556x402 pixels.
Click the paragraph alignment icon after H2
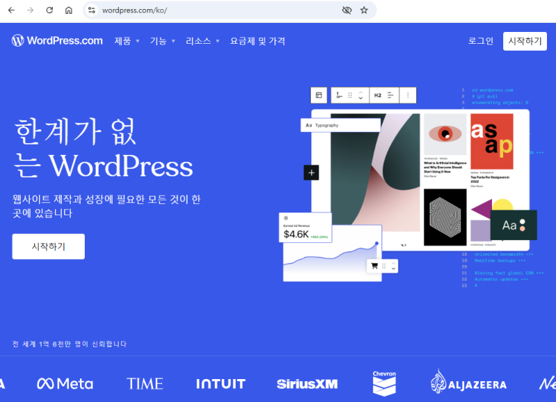(391, 95)
